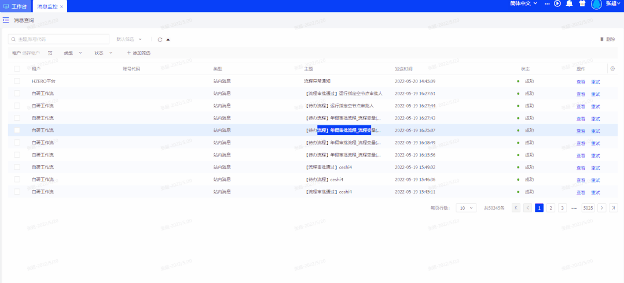Open the rows-per-page dropdown showing 10
Image resolution: width=624 pixels, height=283 pixels.
point(466,208)
